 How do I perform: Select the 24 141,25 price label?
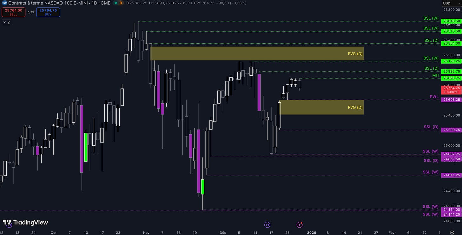[451, 214]
